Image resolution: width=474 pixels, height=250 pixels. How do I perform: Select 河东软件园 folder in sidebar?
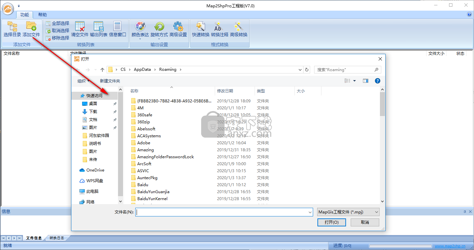point(99,135)
